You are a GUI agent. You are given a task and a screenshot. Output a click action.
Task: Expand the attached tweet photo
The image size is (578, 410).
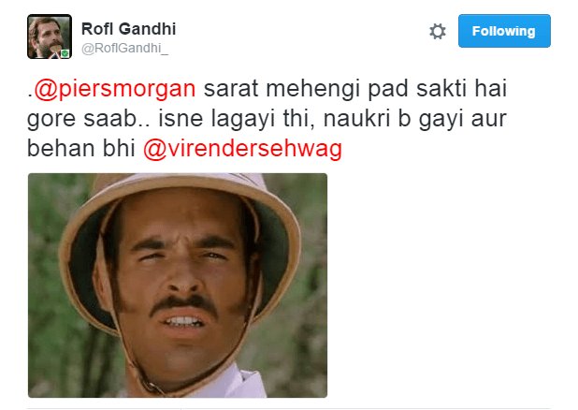coord(178,286)
